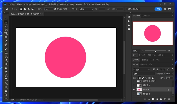Open the ファイル(F) menu
The height and width of the screenshot is (104, 177).
pyautogui.click(x=11, y=4)
